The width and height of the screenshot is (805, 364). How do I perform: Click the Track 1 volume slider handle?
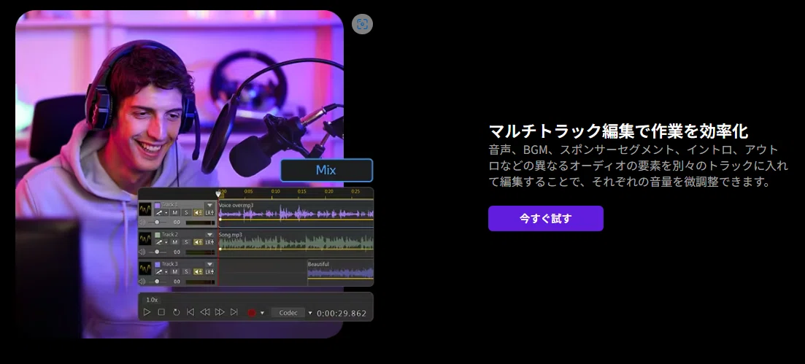click(157, 222)
